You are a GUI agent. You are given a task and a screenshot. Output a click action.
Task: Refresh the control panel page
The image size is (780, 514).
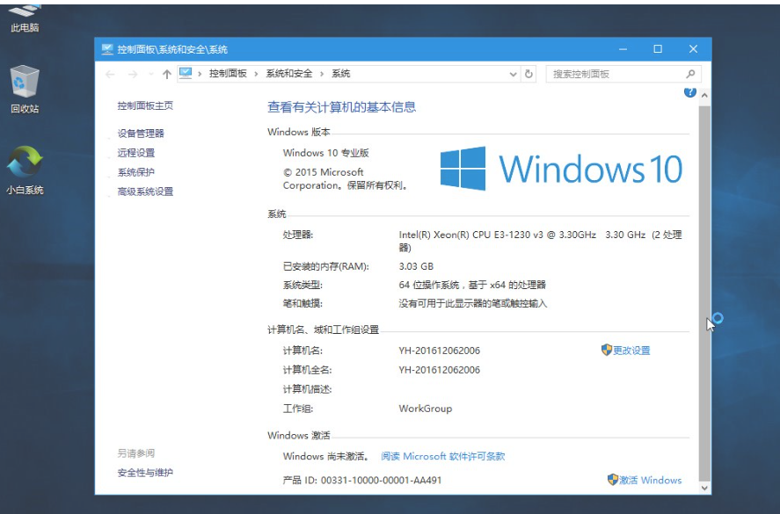pyautogui.click(x=529, y=74)
